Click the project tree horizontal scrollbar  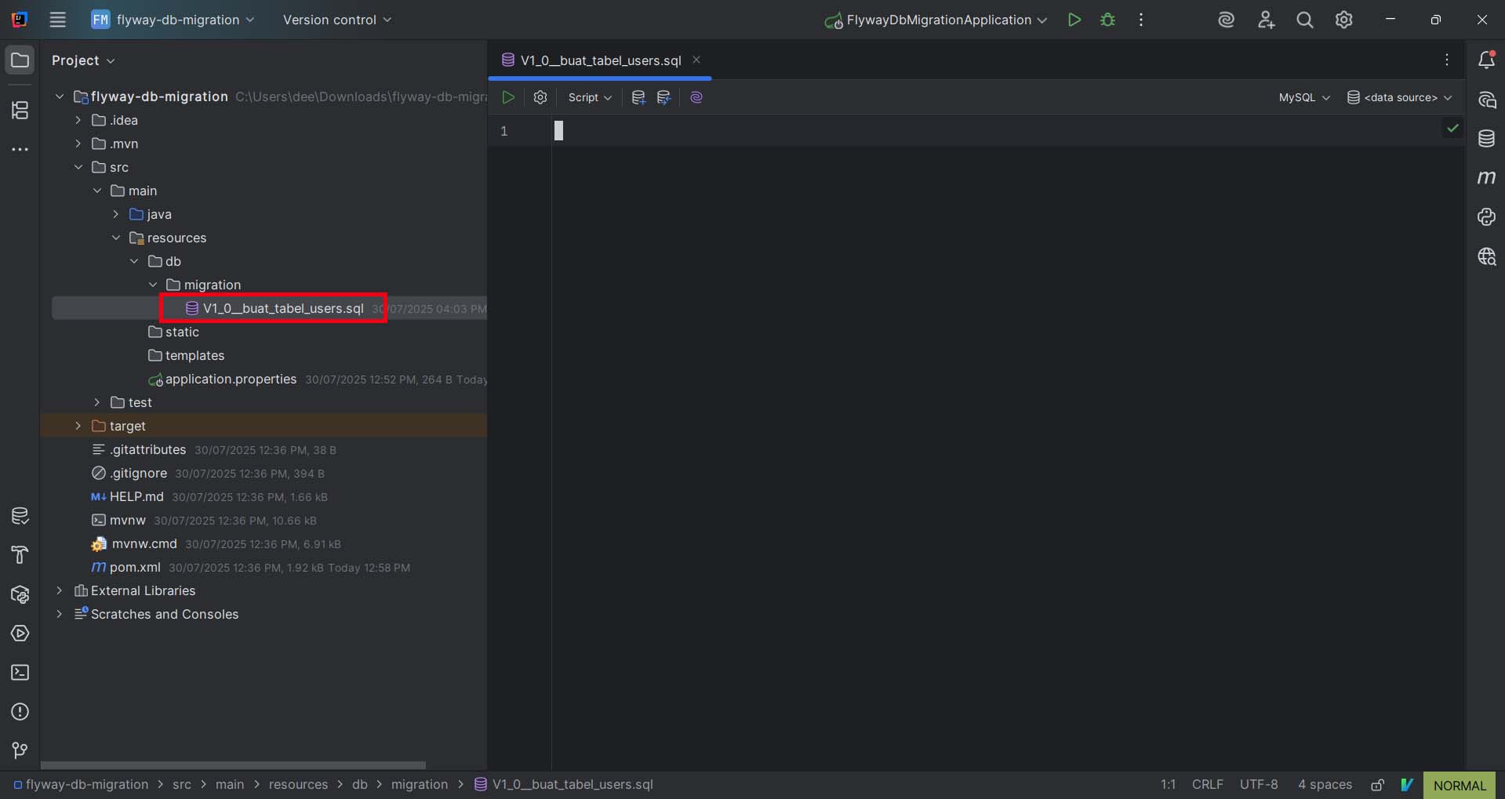233,765
